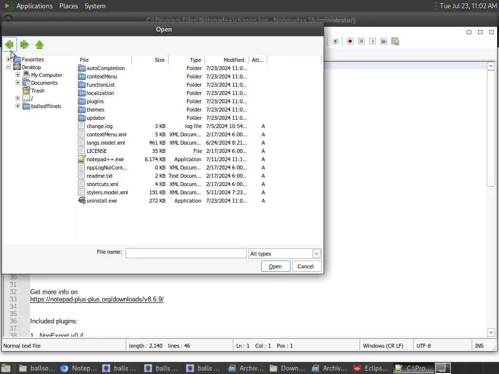Click the green Back arrow in Open dialog
The width and height of the screenshot is (499, 374).
[9, 44]
